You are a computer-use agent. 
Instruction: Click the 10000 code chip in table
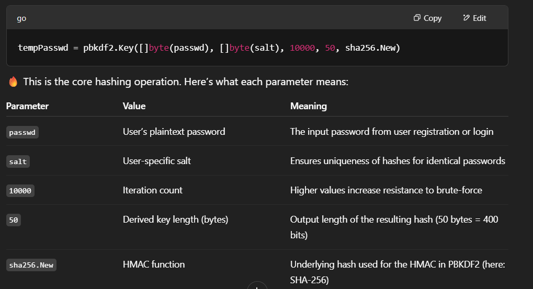coord(20,191)
